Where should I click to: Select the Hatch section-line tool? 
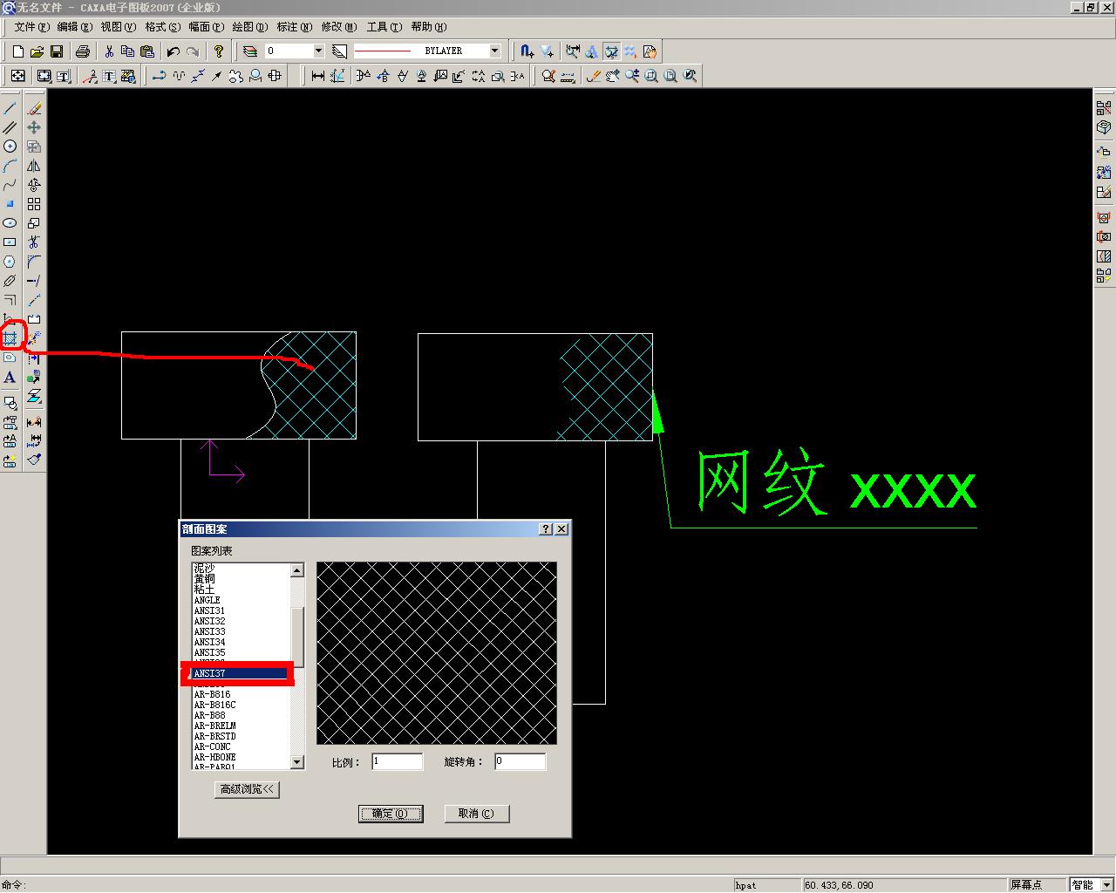(x=10, y=337)
